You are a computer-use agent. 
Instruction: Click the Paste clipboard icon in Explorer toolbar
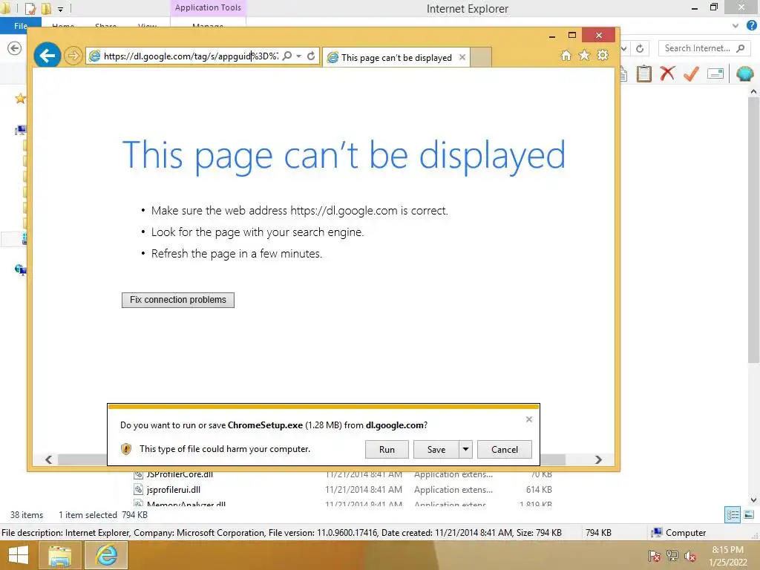[x=643, y=73]
